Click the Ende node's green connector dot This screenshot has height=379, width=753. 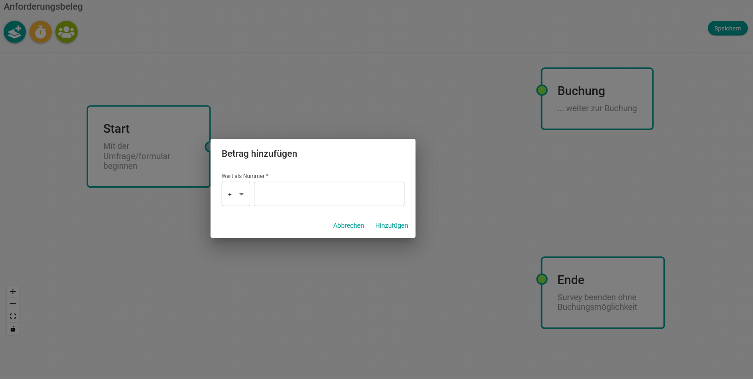542,279
